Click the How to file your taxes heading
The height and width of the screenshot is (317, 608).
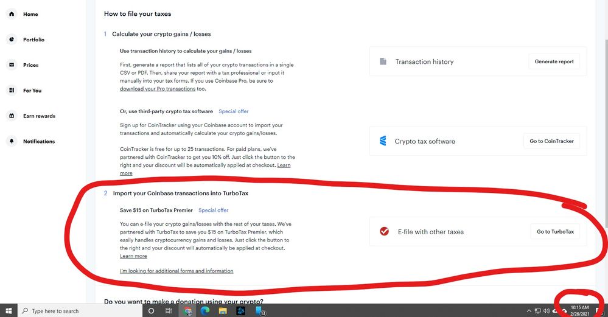click(x=138, y=13)
